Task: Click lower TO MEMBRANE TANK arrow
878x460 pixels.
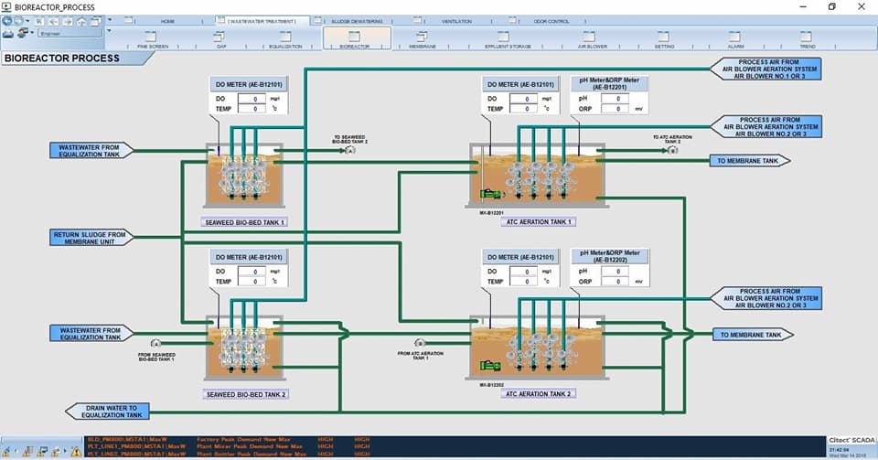Action: pos(753,335)
